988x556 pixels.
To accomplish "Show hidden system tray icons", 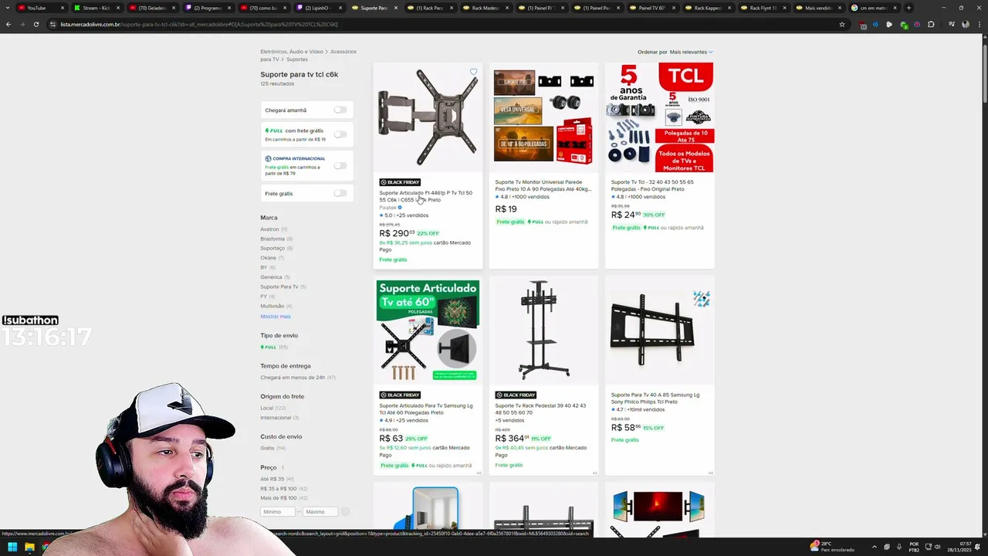I will [875, 547].
